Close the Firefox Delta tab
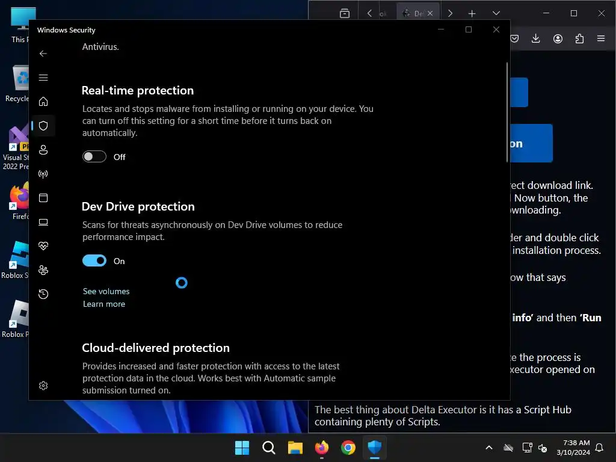 click(430, 13)
